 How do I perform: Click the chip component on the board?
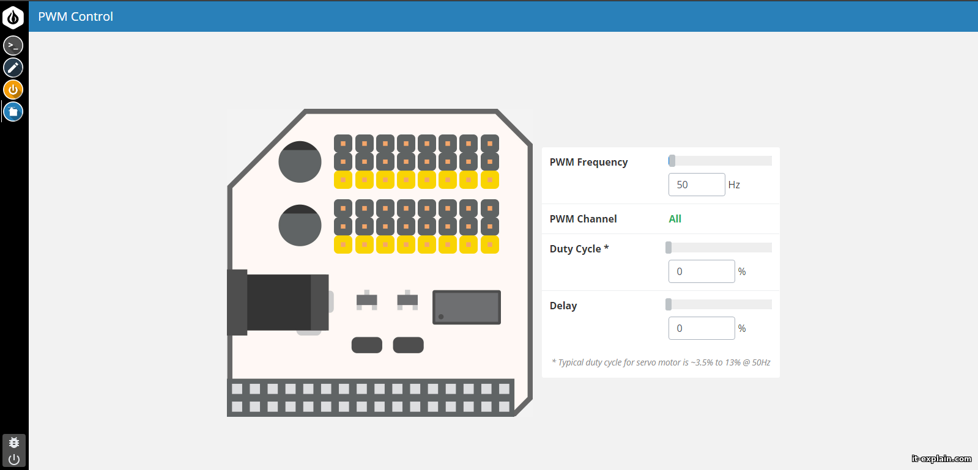pyautogui.click(x=467, y=307)
